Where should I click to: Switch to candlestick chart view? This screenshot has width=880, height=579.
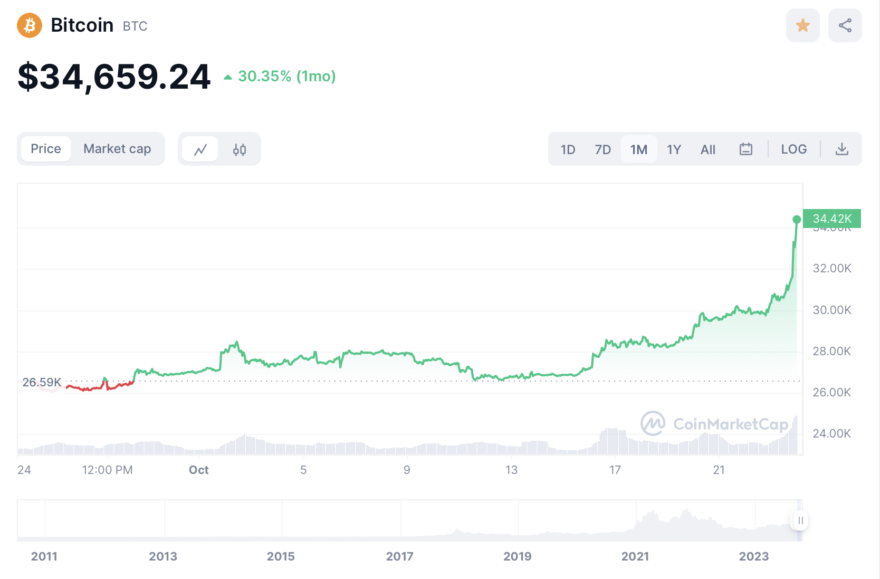(x=239, y=149)
